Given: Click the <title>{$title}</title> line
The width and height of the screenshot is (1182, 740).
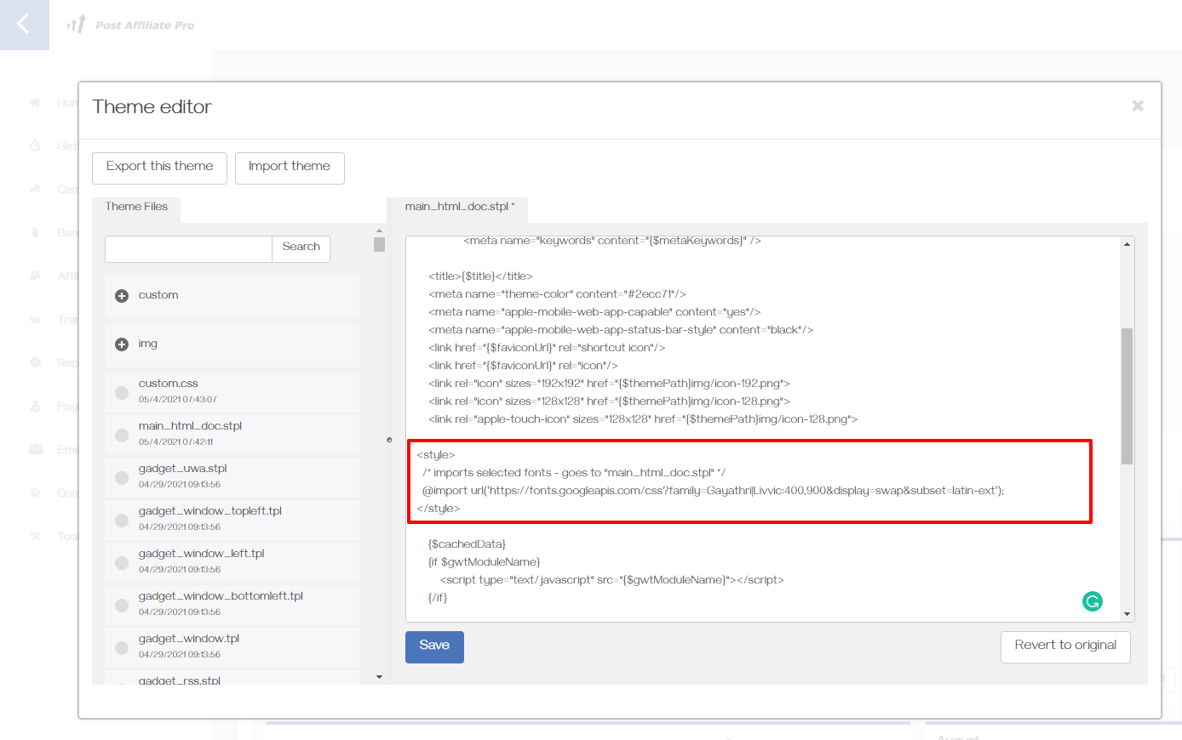Looking at the screenshot, I should click(480, 276).
